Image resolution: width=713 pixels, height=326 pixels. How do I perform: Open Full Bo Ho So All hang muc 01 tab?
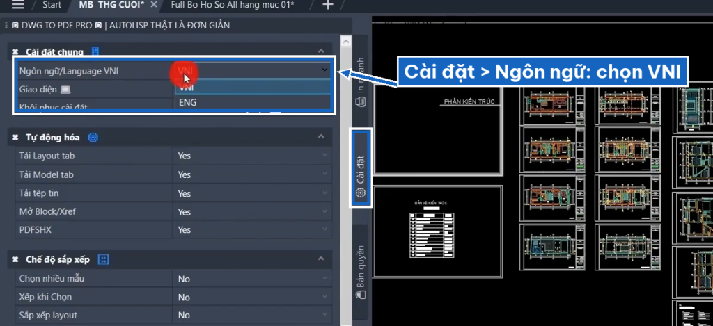click(x=233, y=5)
